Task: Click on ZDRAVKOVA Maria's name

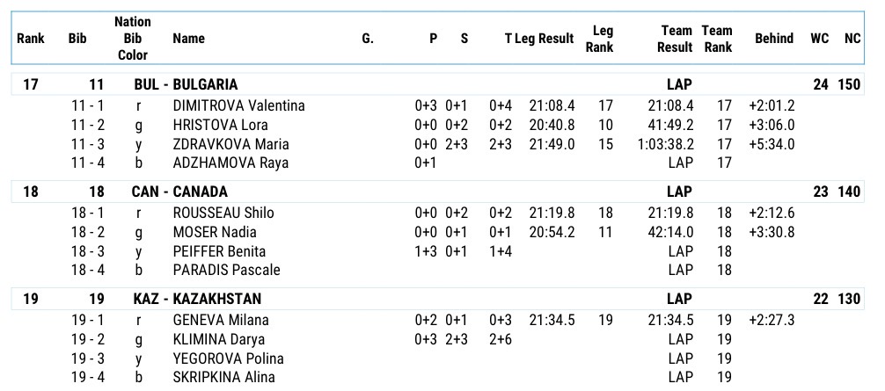Action: tap(231, 144)
